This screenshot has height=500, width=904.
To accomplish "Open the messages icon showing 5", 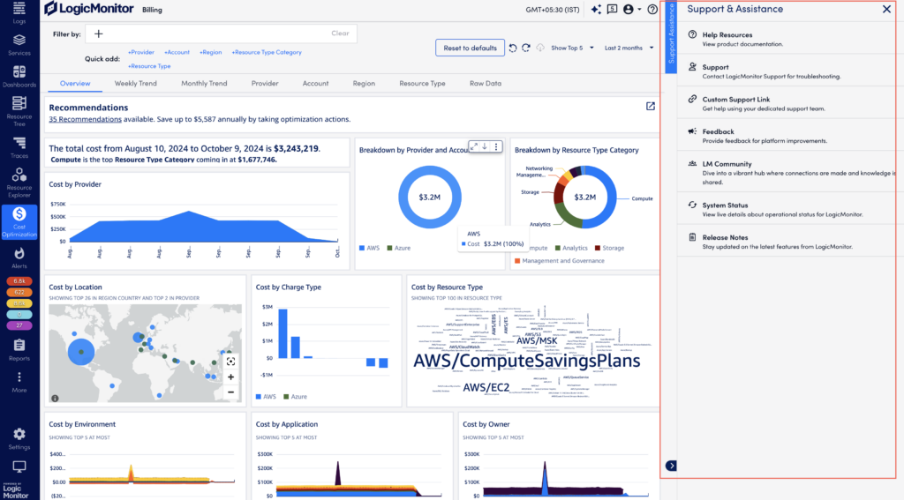I will click(613, 10).
